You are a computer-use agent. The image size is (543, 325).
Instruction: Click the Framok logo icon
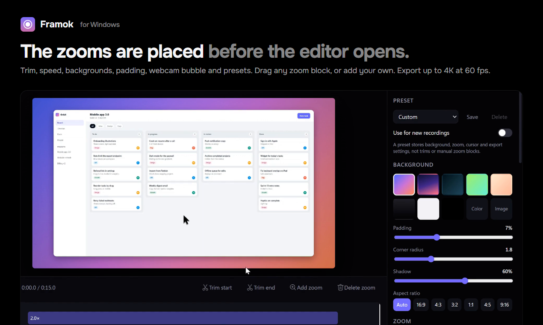pyautogui.click(x=28, y=24)
